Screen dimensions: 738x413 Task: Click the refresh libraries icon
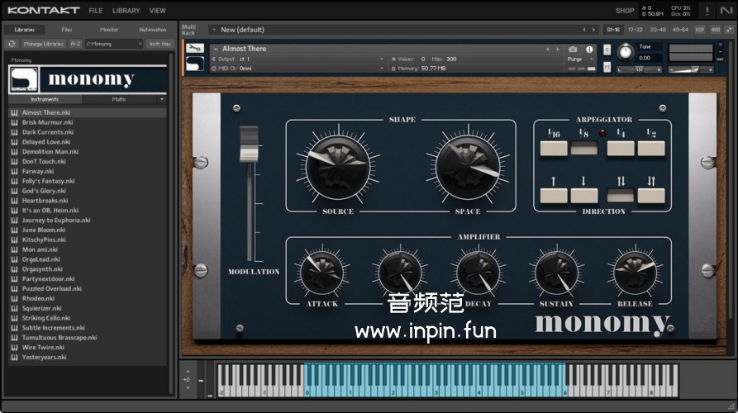click(12, 44)
